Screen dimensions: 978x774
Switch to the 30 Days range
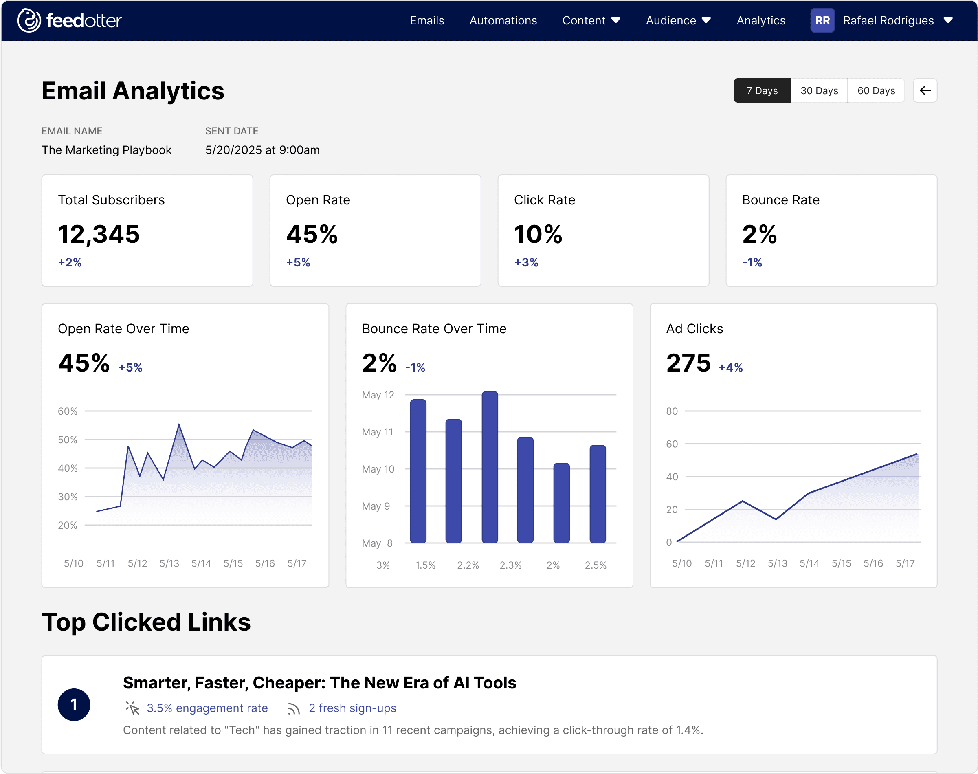(819, 90)
